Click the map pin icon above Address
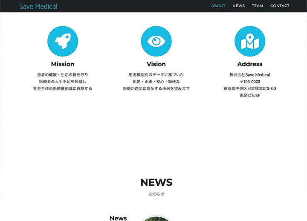The height and width of the screenshot is (221, 307). coord(250,41)
